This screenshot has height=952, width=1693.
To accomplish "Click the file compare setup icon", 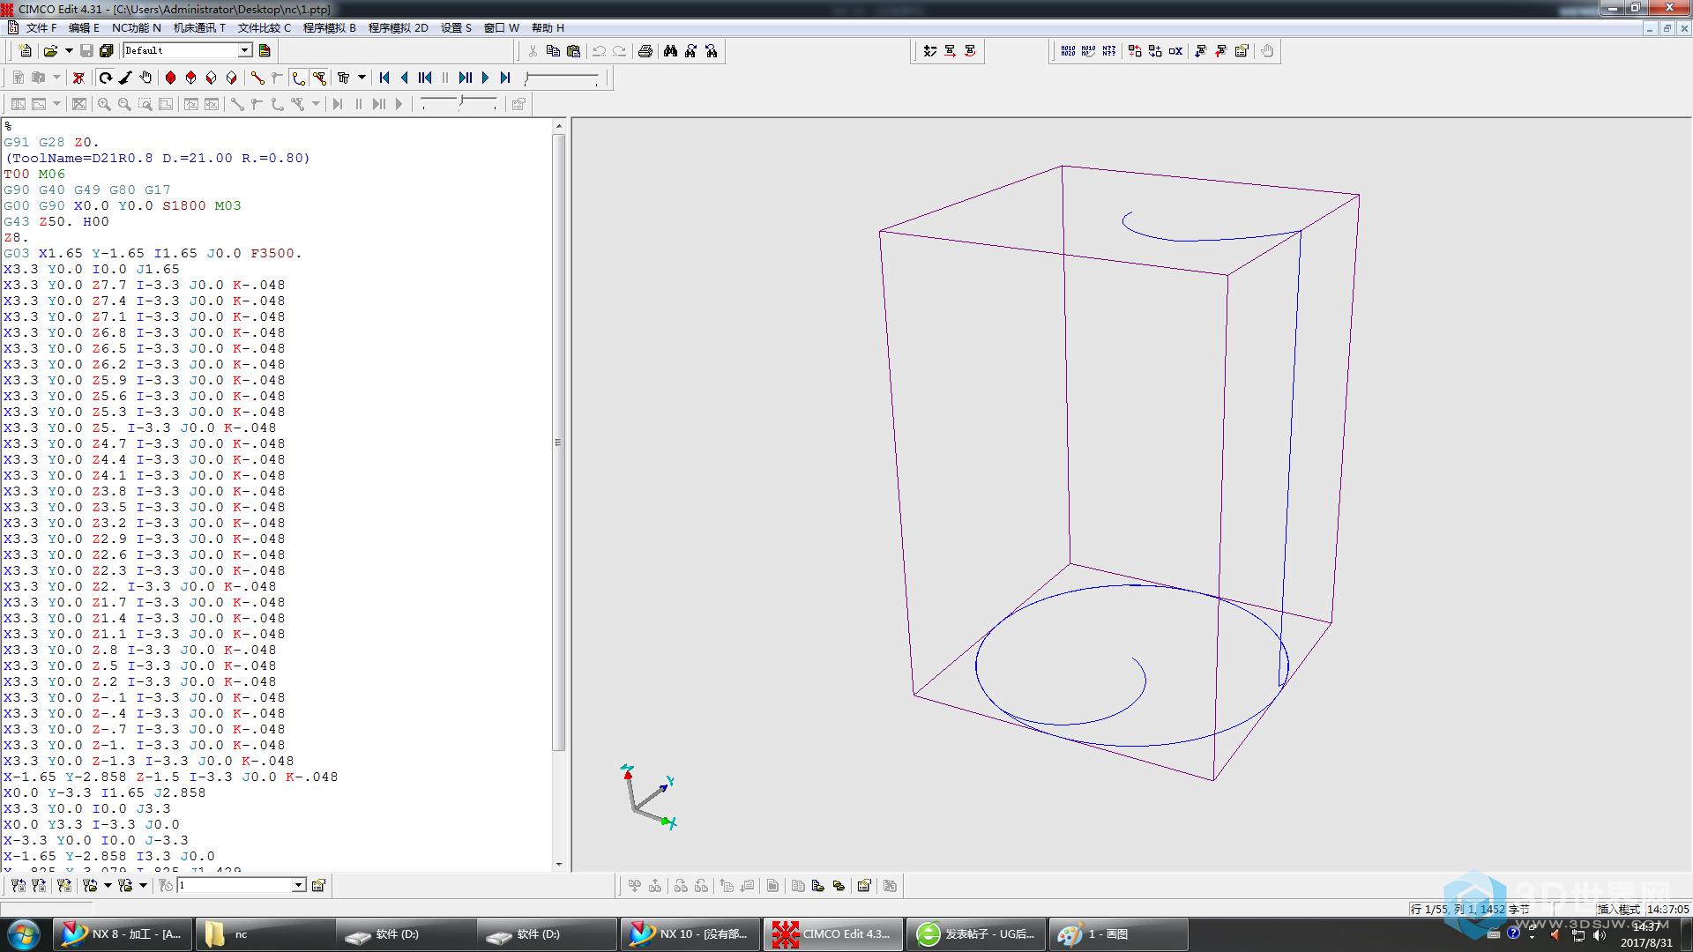I will (864, 886).
